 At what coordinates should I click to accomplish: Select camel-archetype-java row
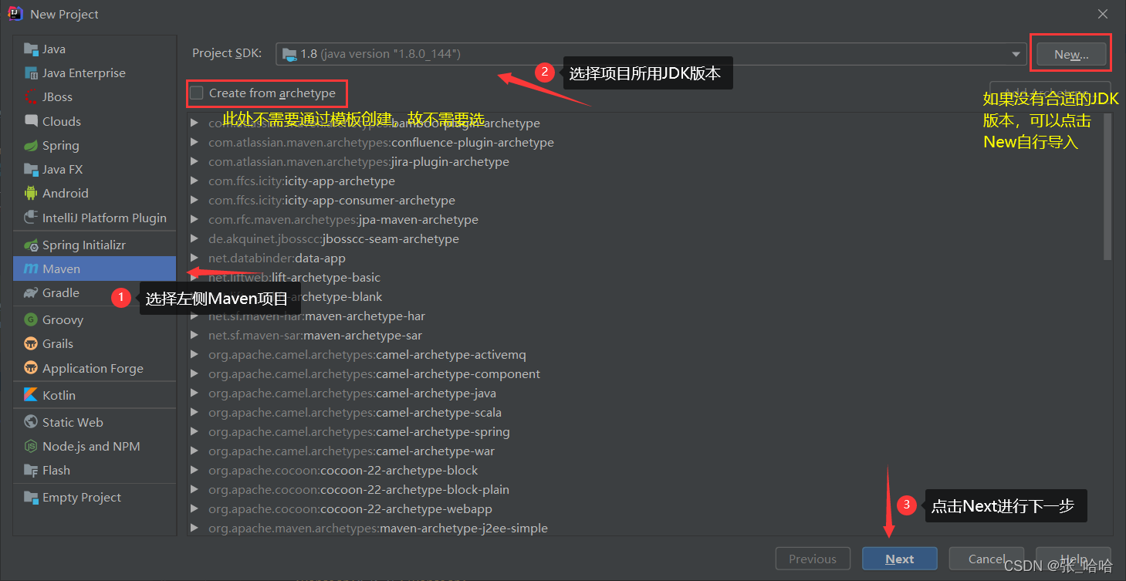pos(647,394)
